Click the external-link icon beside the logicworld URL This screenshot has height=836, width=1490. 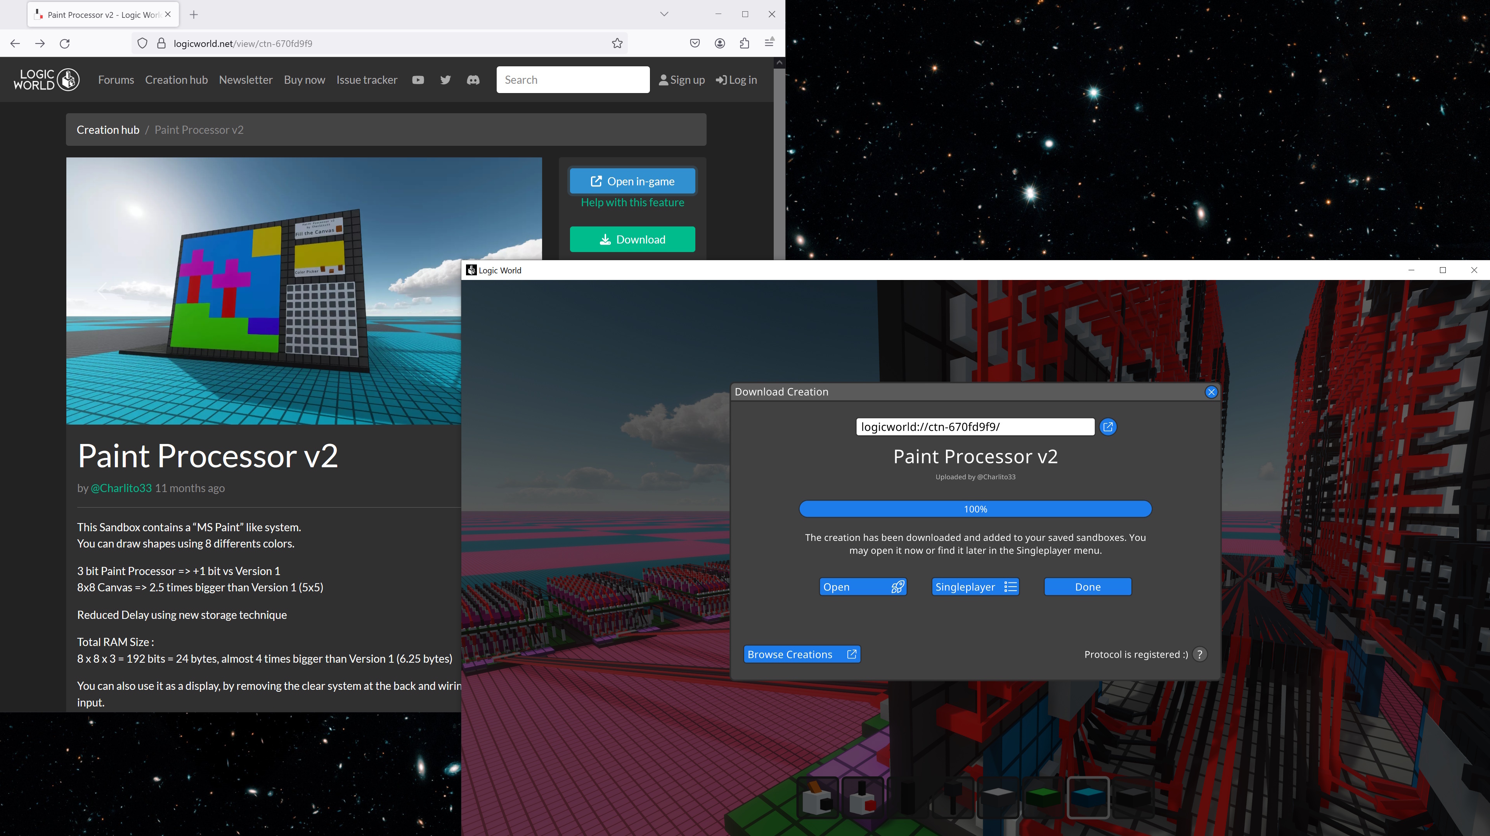click(x=1108, y=427)
